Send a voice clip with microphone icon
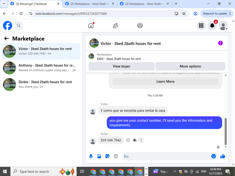The height and width of the screenshot is (176, 235). point(91,156)
